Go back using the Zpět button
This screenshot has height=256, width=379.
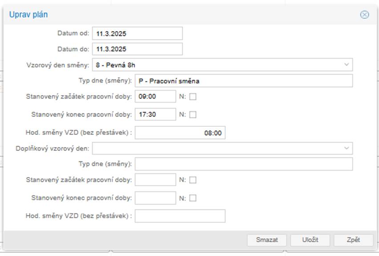(x=353, y=240)
